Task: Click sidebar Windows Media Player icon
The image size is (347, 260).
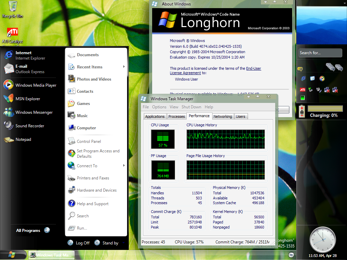Action: [x=322, y=78]
